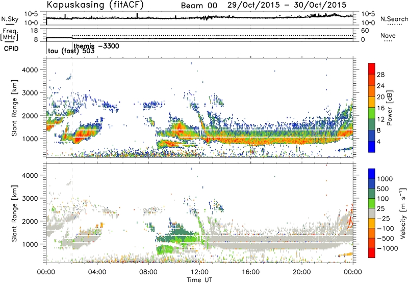
Task: Click the dotted Nave line in frequency panel
Action: coord(212,35)
